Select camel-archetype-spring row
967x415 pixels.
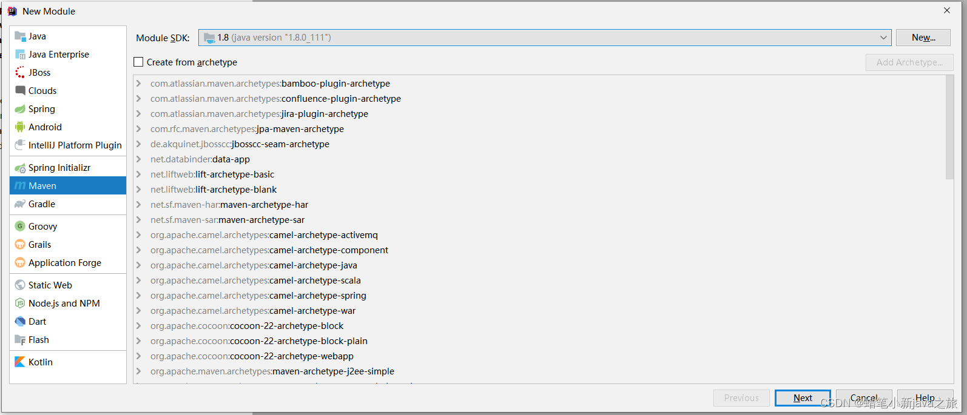(x=539, y=296)
